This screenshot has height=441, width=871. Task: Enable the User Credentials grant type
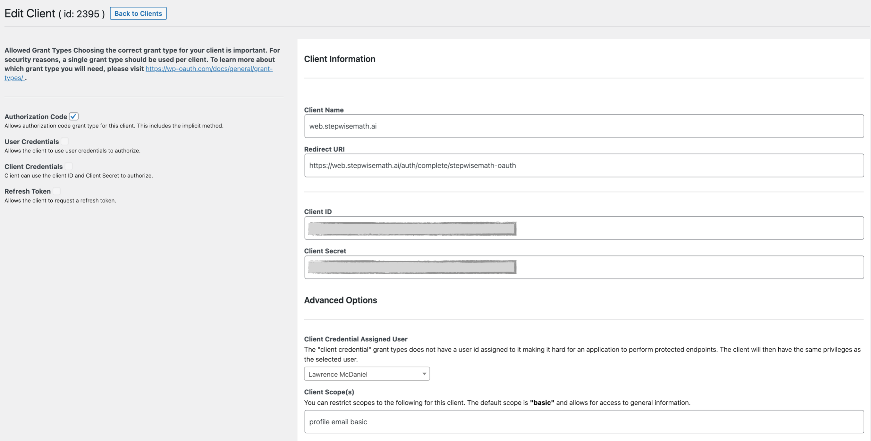point(65,141)
